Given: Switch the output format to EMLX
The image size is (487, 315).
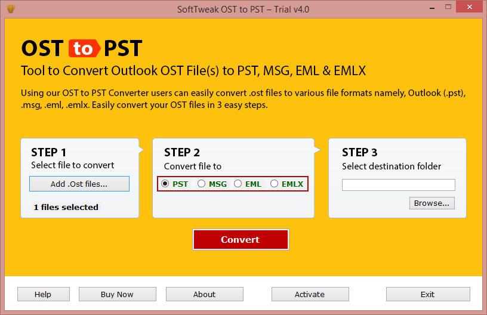Looking at the screenshot, I should tap(275, 184).
